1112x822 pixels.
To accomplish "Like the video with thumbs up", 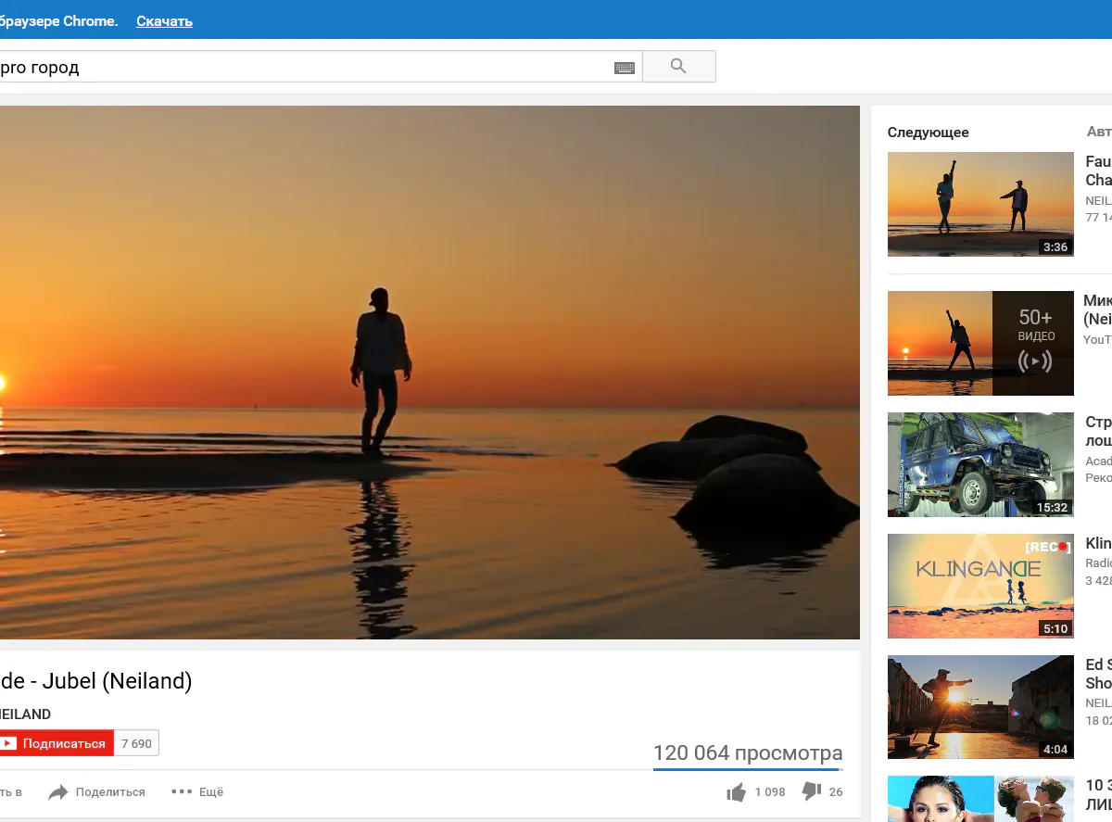I will pyautogui.click(x=737, y=792).
